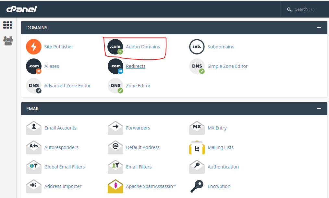329x198 pixels.
Task: Open the Simple Zone Editor DNS icon
Action: click(x=197, y=66)
